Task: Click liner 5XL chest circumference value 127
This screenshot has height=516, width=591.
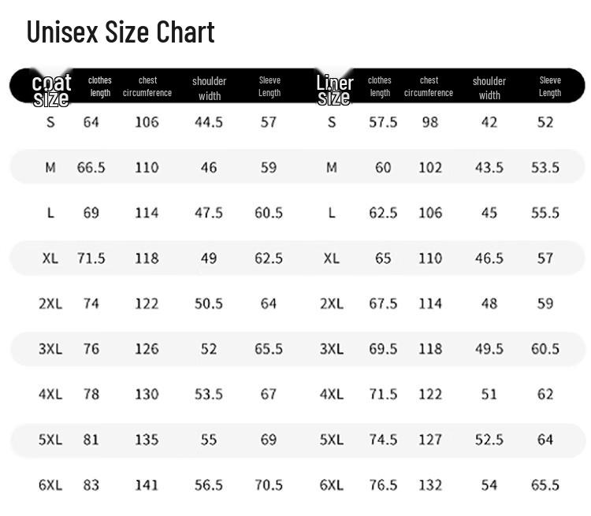Action: click(x=429, y=440)
